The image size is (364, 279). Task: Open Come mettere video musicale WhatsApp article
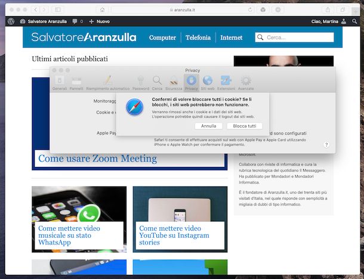click(x=69, y=235)
